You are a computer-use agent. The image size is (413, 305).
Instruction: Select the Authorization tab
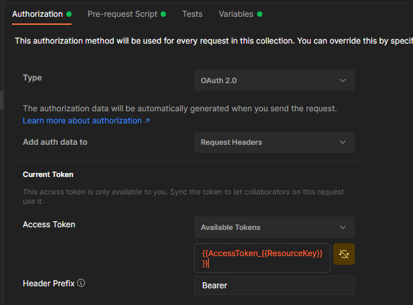pos(37,14)
